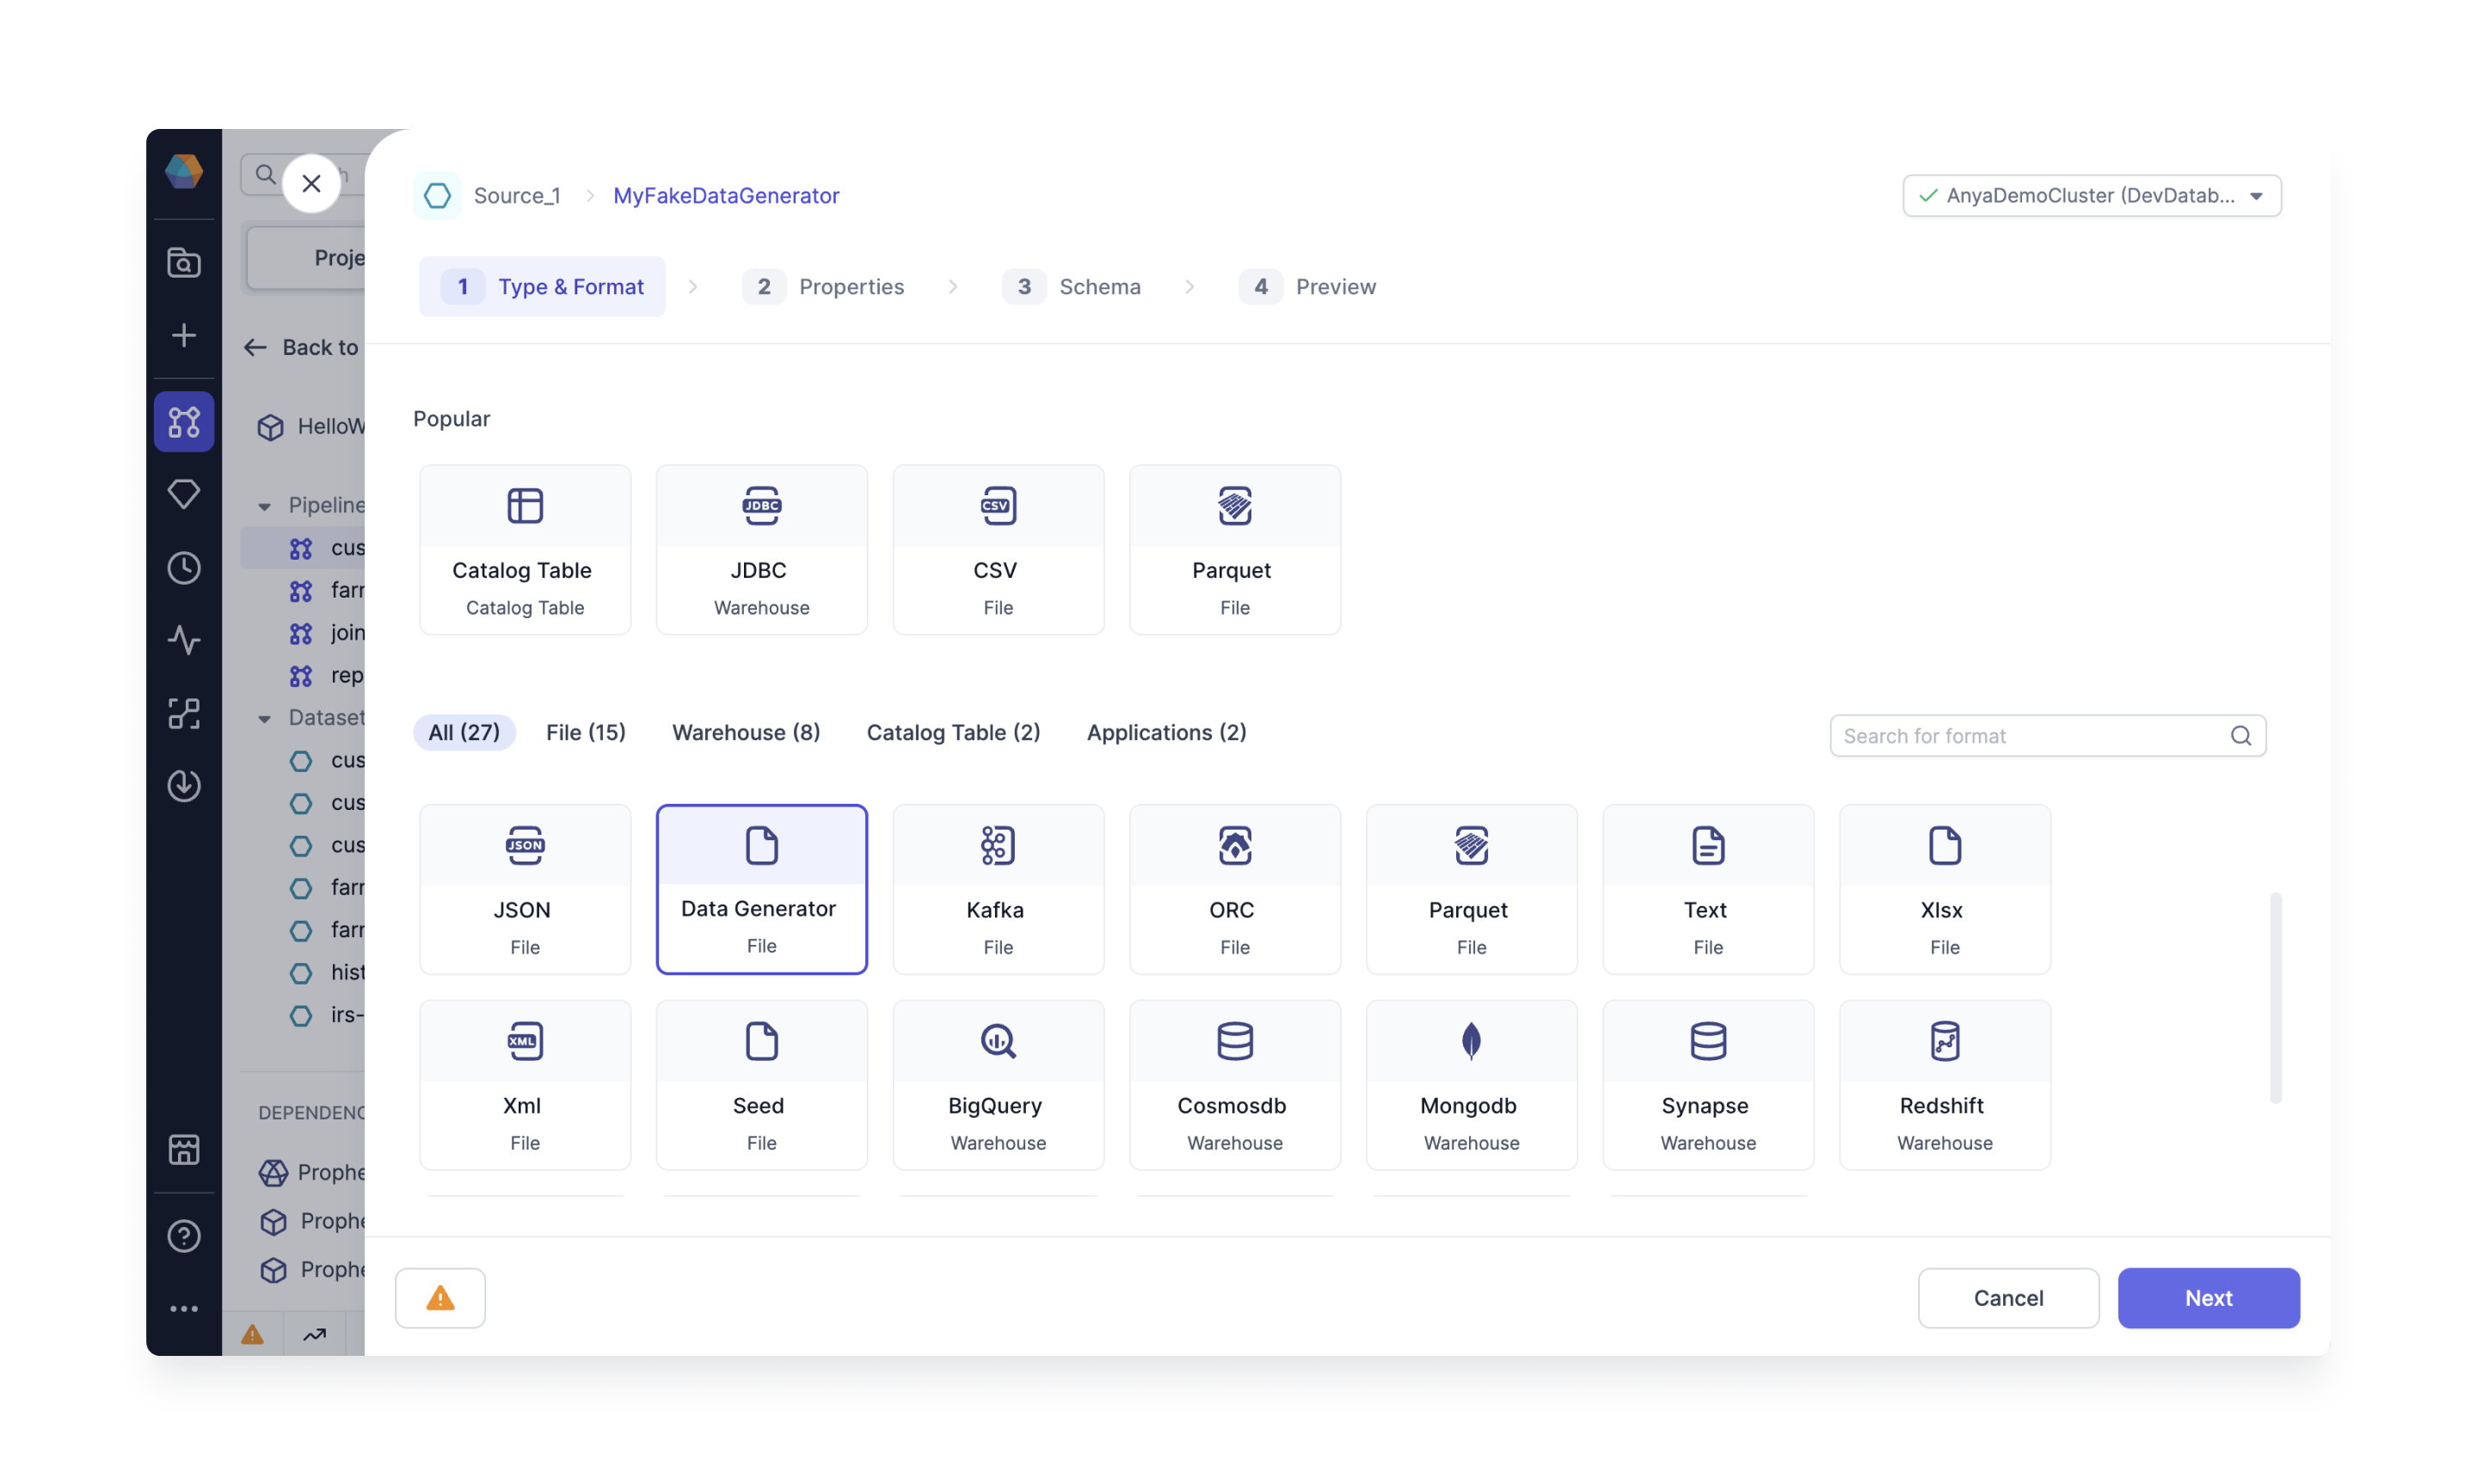The image size is (2477, 1484).
Task: Pick the Xml File format card
Action: click(525, 1085)
